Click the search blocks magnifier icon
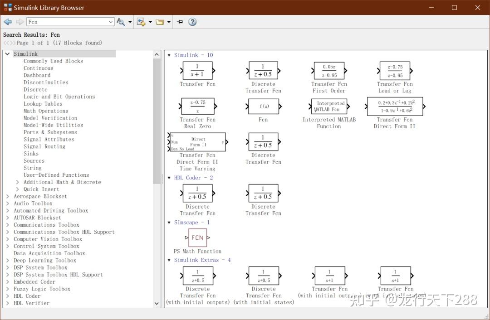The width and height of the screenshot is (490, 320). 121,22
